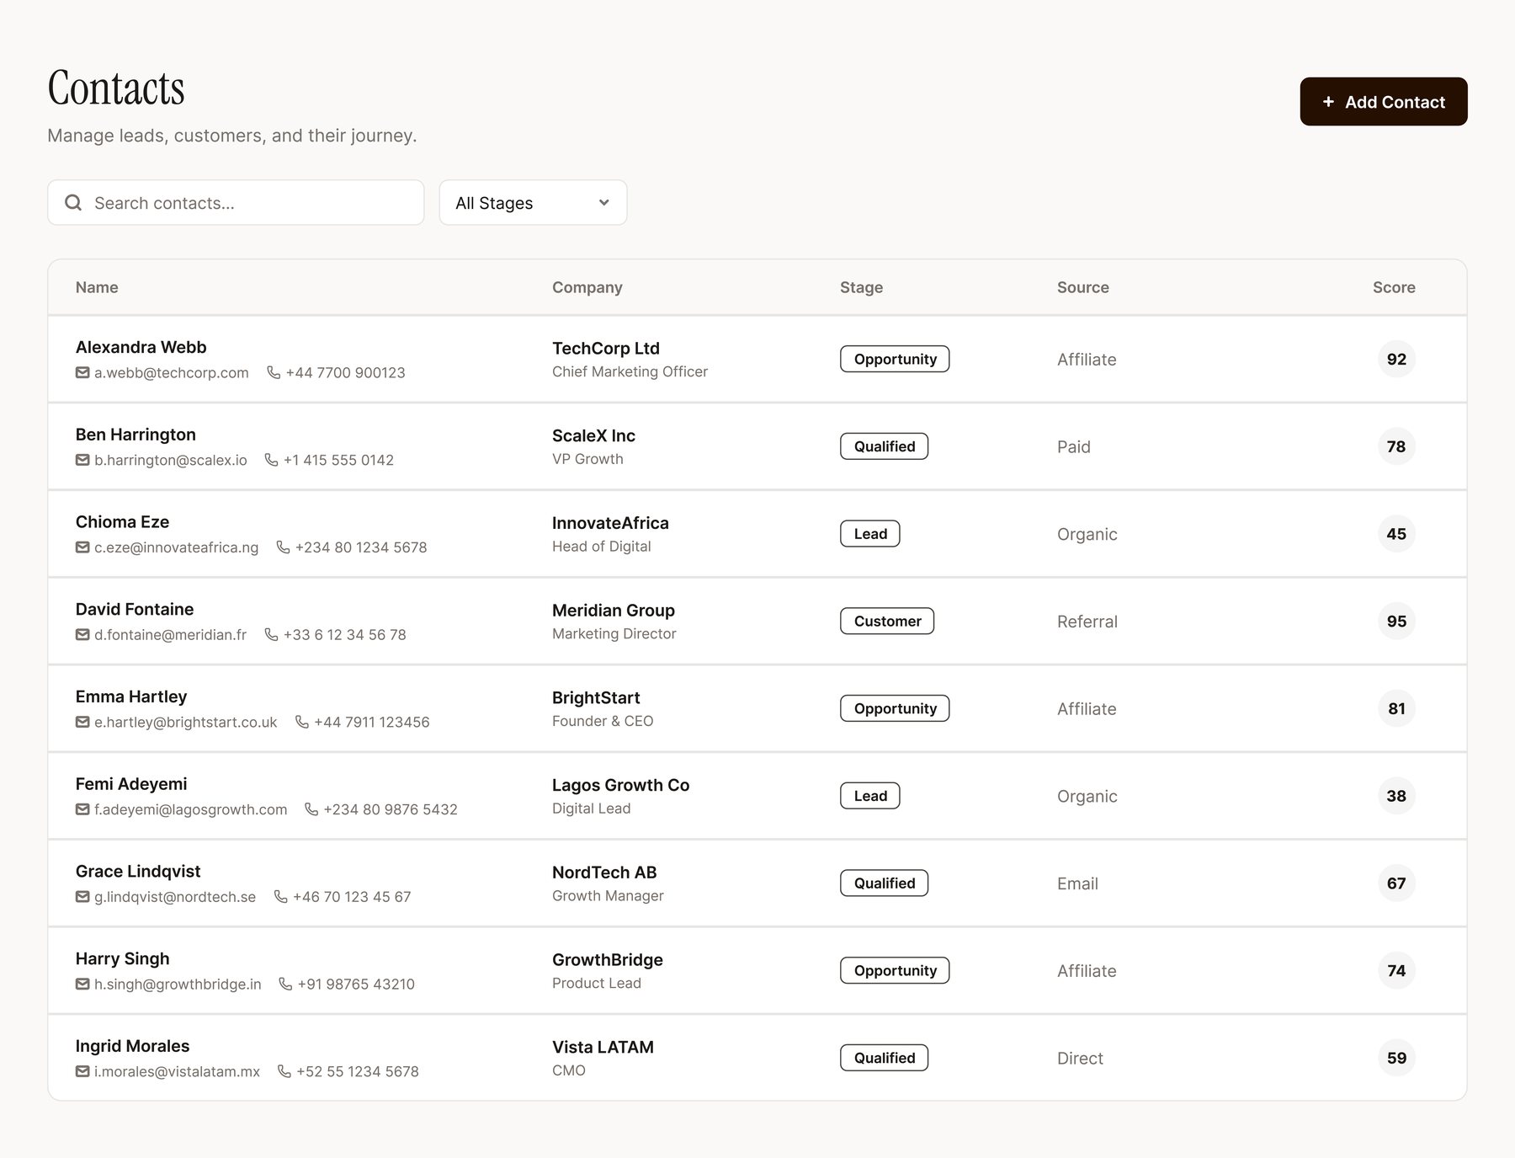Click the chevron in All Stages dropdown
1515x1158 pixels.
click(x=603, y=203)
